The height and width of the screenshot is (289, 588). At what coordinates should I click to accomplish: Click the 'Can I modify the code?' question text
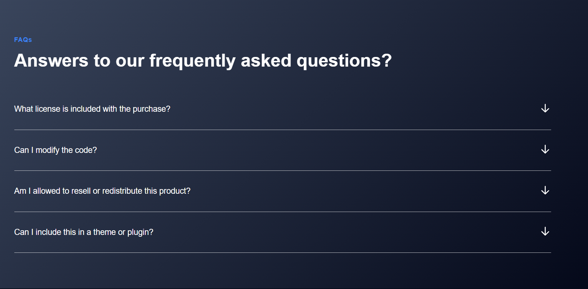(x=55, y=150)
